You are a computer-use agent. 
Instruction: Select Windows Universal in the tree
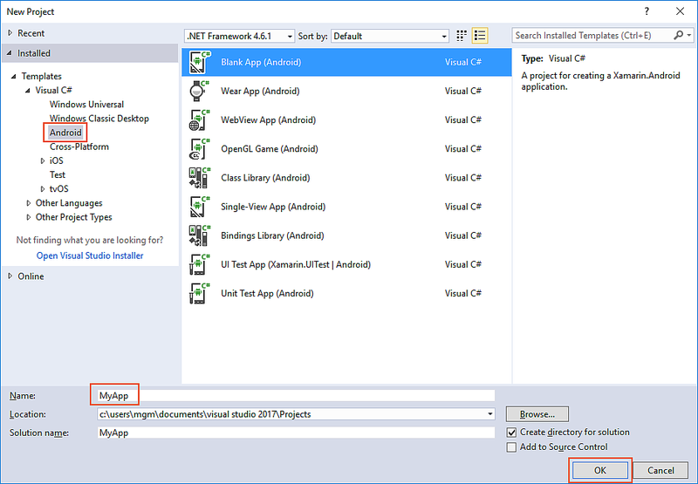click(86, 105)
